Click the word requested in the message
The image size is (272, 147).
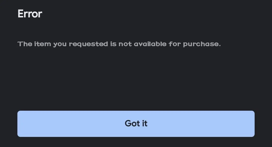tap(88, 44)
